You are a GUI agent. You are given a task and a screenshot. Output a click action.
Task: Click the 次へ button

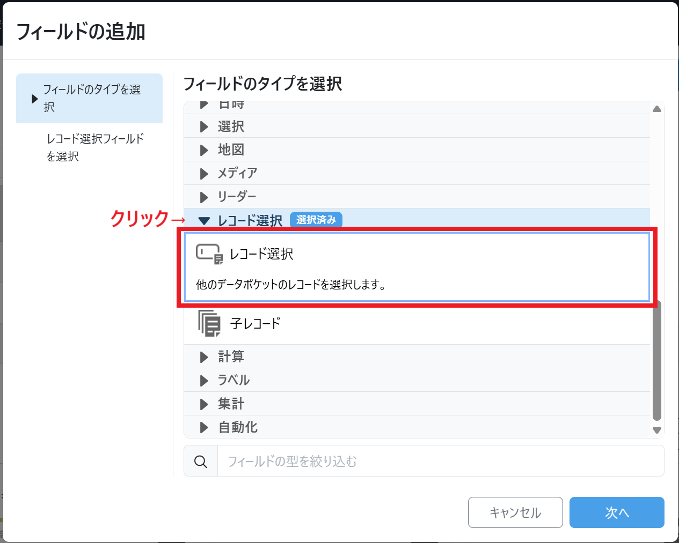coord(616,512)
